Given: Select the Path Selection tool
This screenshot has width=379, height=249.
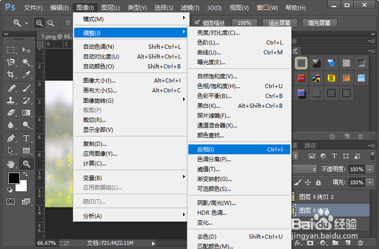Looking at the screenshot, I should coord(11,151).
